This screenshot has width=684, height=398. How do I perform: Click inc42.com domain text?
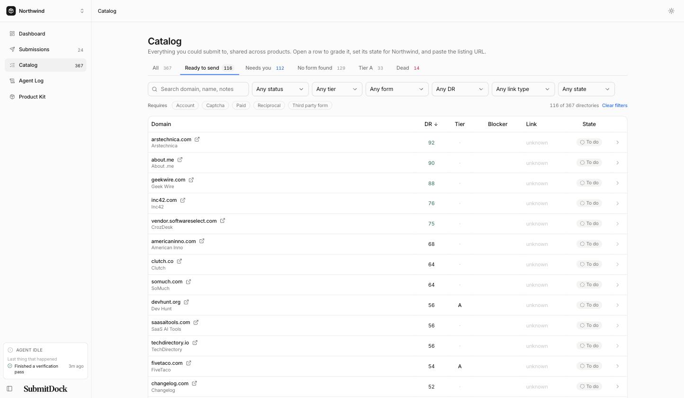coord(164,200)
